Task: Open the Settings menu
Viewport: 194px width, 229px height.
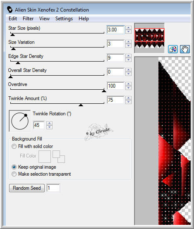Action: 64,19
